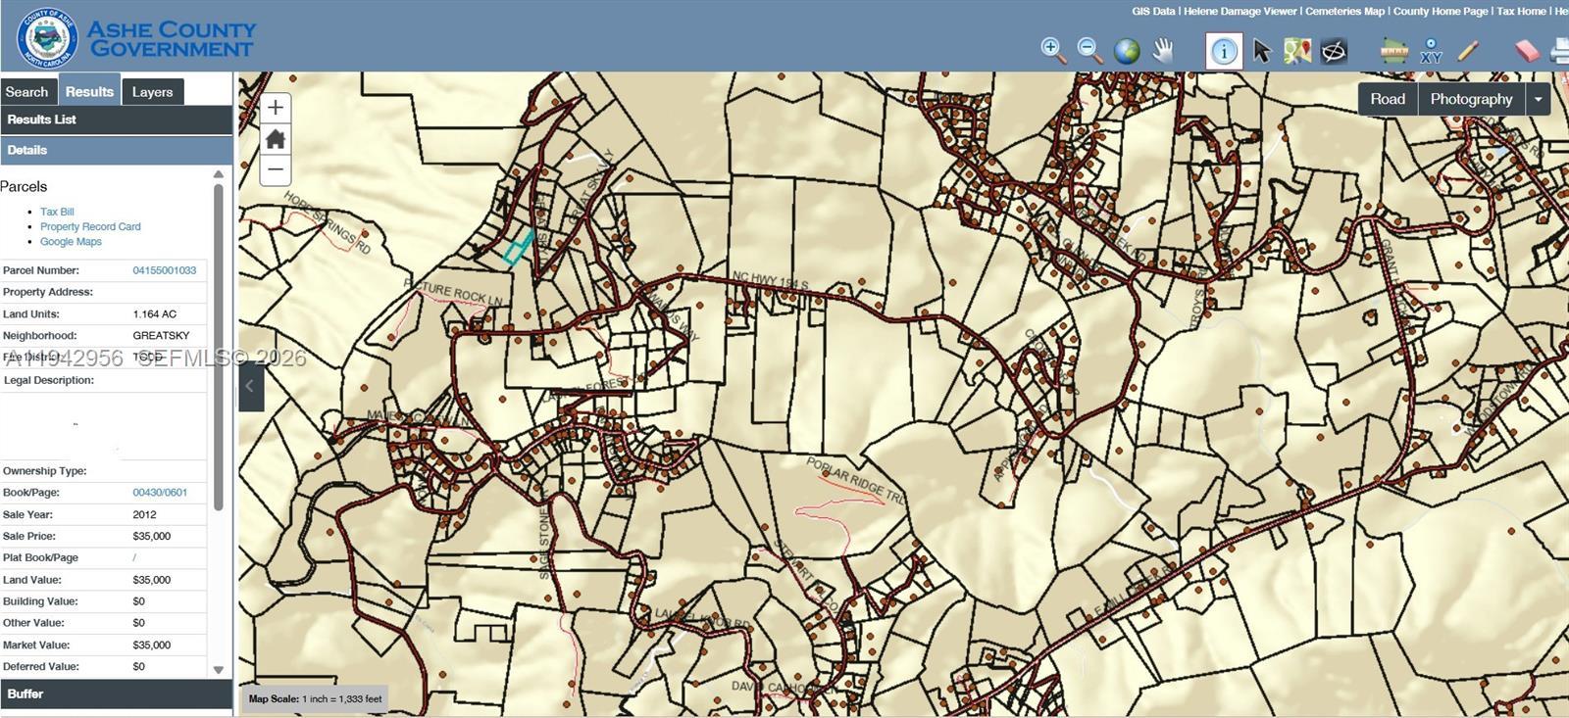Open the Search tab
1569x718 pixels.
pos(26,92)
